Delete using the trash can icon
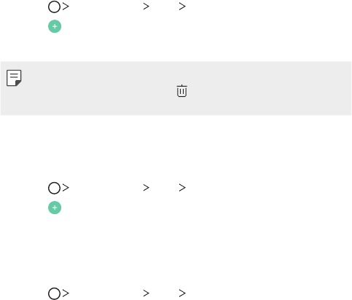The height and width of the screenshot is (300, 352). 181,91
